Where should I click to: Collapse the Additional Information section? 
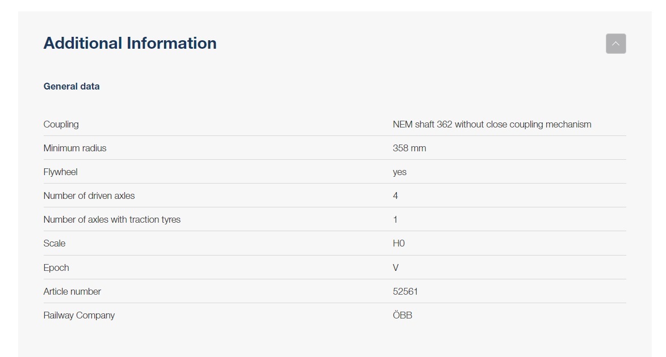click(x=615, y=44)
